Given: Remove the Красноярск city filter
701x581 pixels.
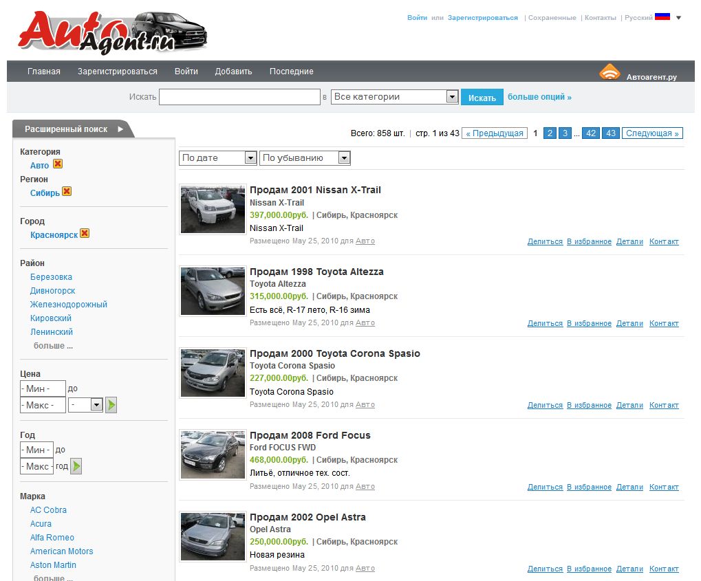Looking at the screenshot, I should 85,233.
